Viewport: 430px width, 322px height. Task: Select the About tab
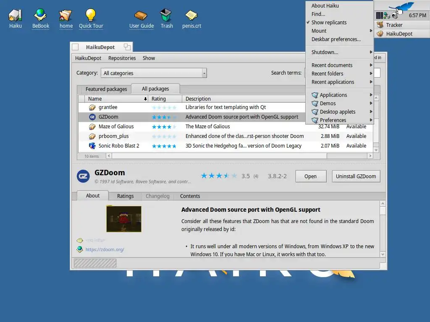93,195
